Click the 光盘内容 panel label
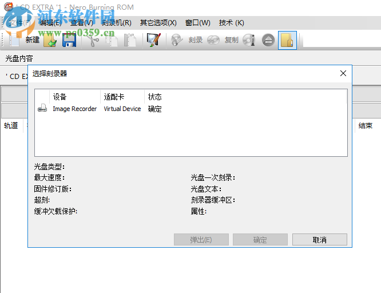The image size is (381, 293). coord(19,58)
